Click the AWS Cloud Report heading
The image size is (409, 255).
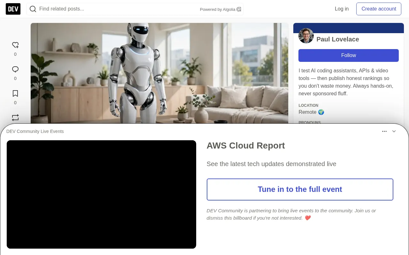[x=246, y=146]
